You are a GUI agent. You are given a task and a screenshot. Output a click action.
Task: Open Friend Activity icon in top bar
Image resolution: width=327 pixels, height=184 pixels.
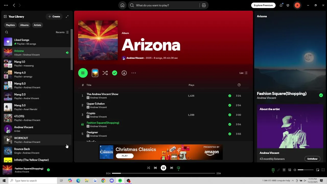[288, 5]
